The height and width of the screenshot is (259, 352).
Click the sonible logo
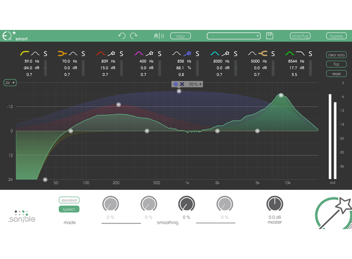[22, 216]
